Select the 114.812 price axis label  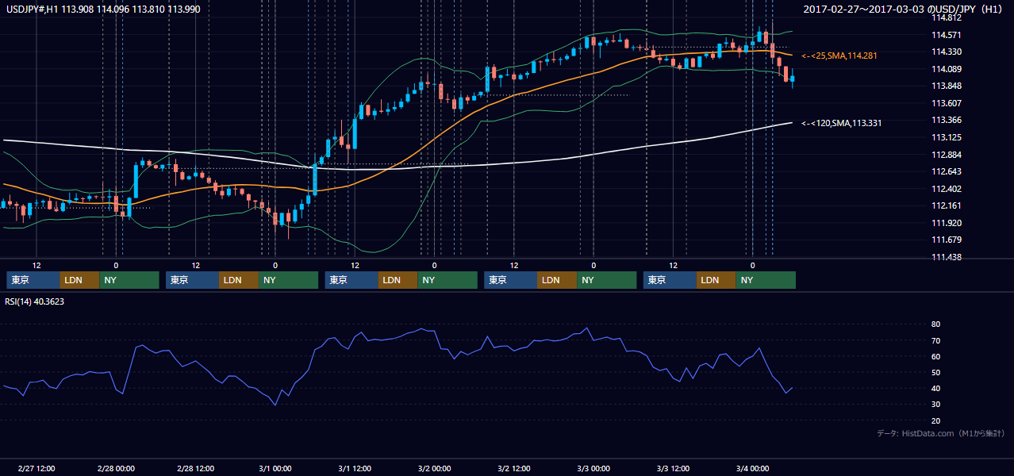tap(946, 18)
